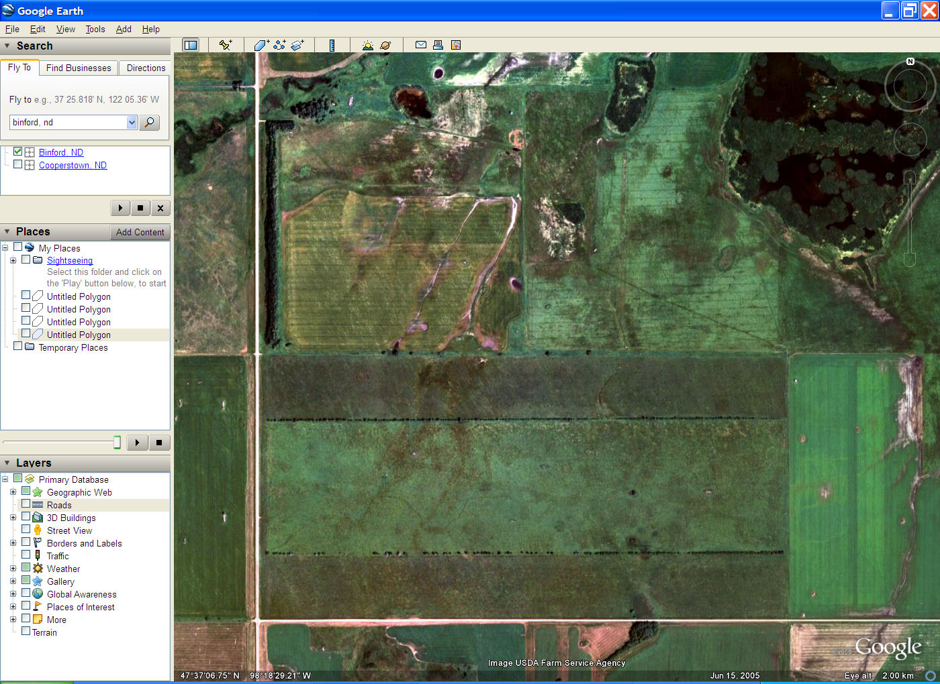Play the selected Places tour

pos(138,443)
